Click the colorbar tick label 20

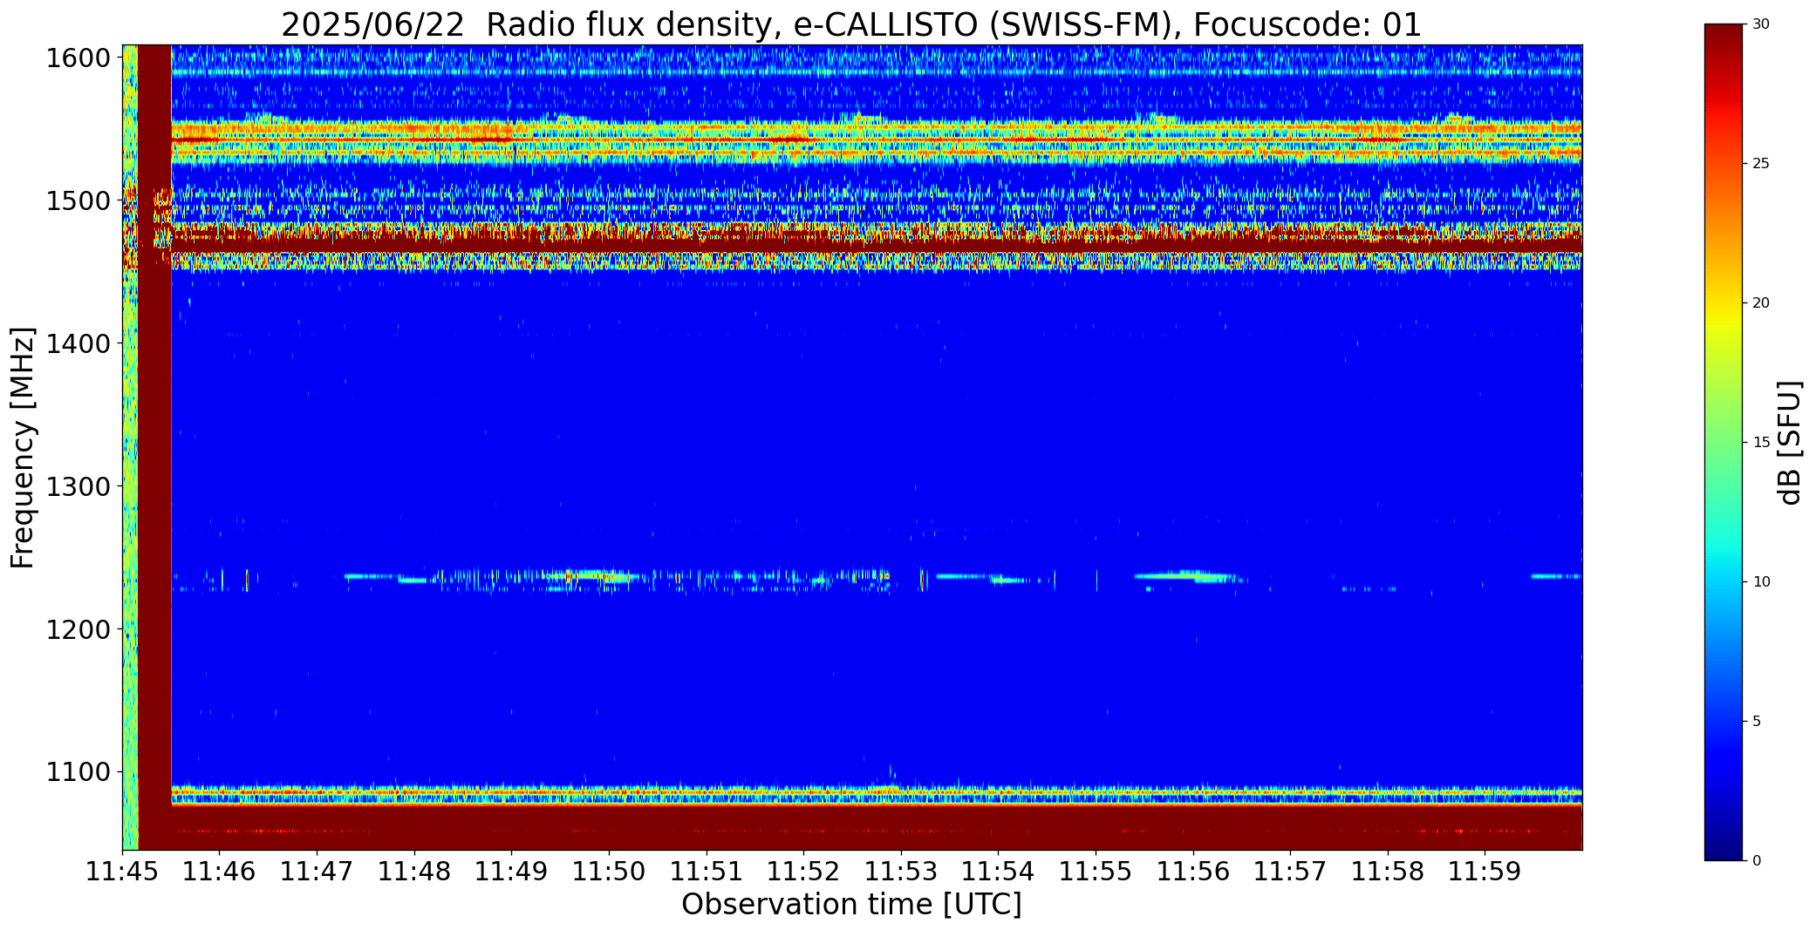tap(1761, 303)
